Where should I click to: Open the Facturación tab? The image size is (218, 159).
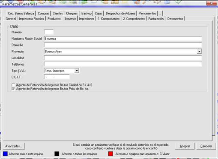pyautogui.click(x=156, y=19)
